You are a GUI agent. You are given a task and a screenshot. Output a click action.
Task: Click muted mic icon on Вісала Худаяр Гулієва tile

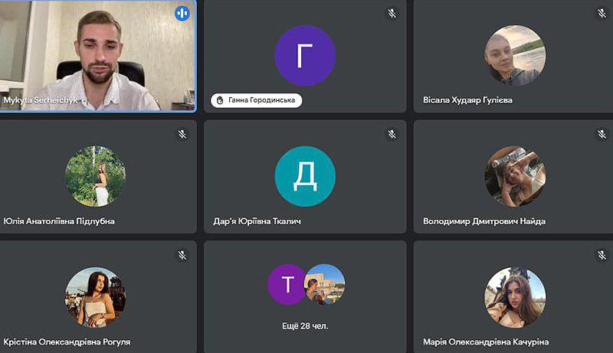(x=602, y=13)
